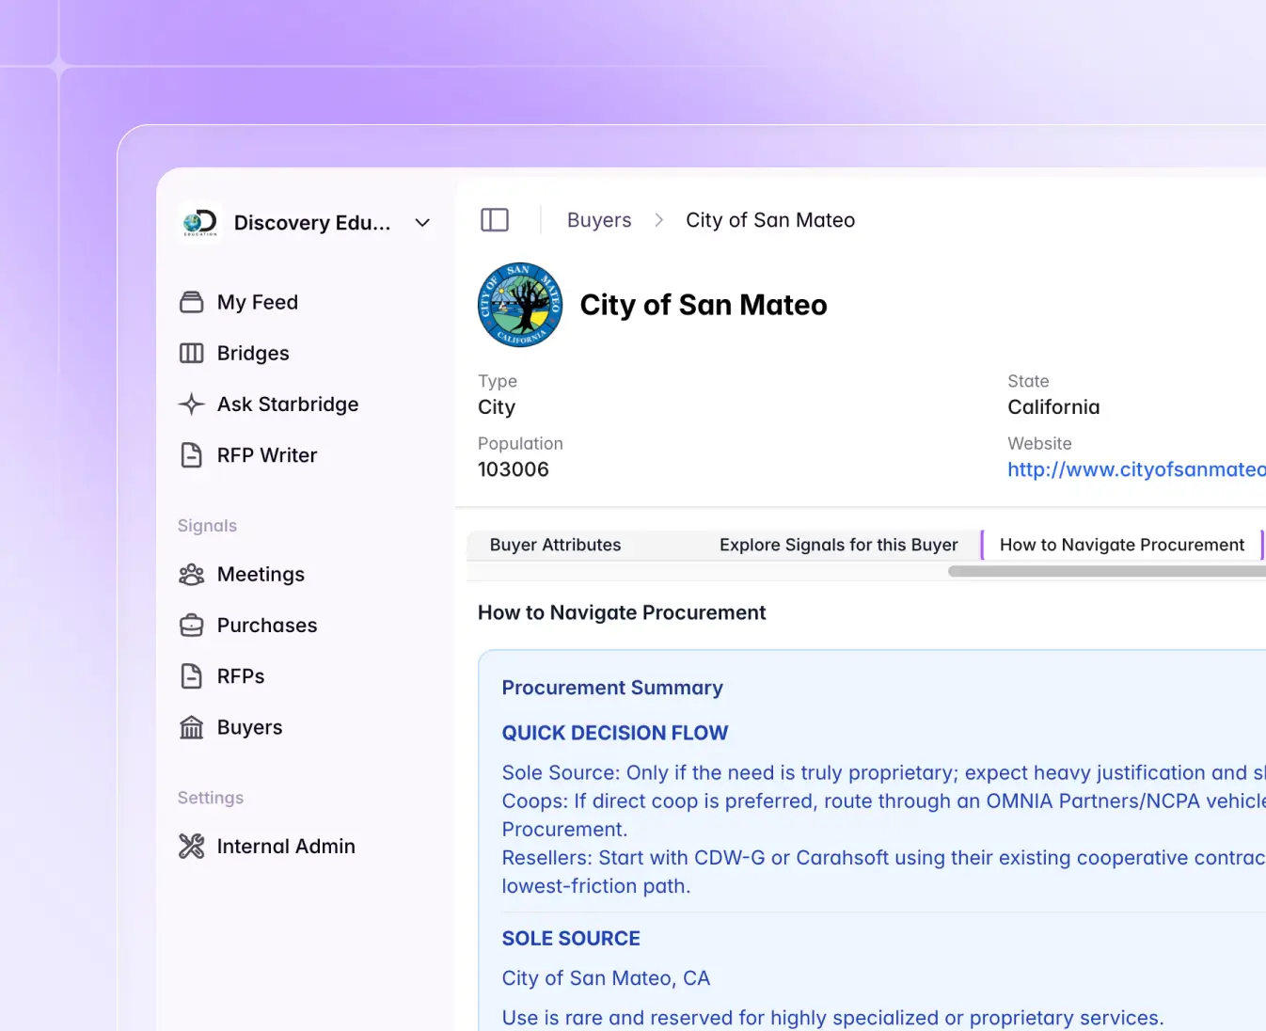Click the SOLE SOURCE heading
1266x1031 pixels.
tap(571, 938)
